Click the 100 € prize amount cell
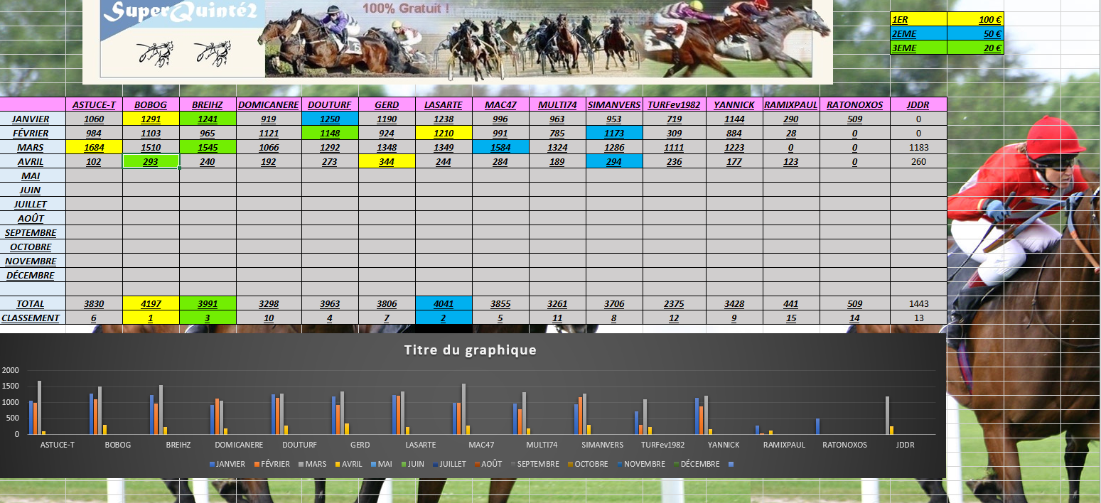The height and width of the screenshot is (503, 1101). 975,19
